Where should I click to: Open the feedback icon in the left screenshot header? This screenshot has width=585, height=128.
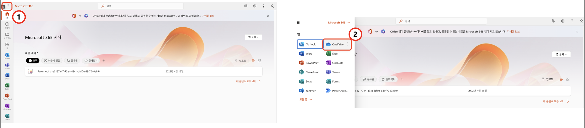pos(246,6)
